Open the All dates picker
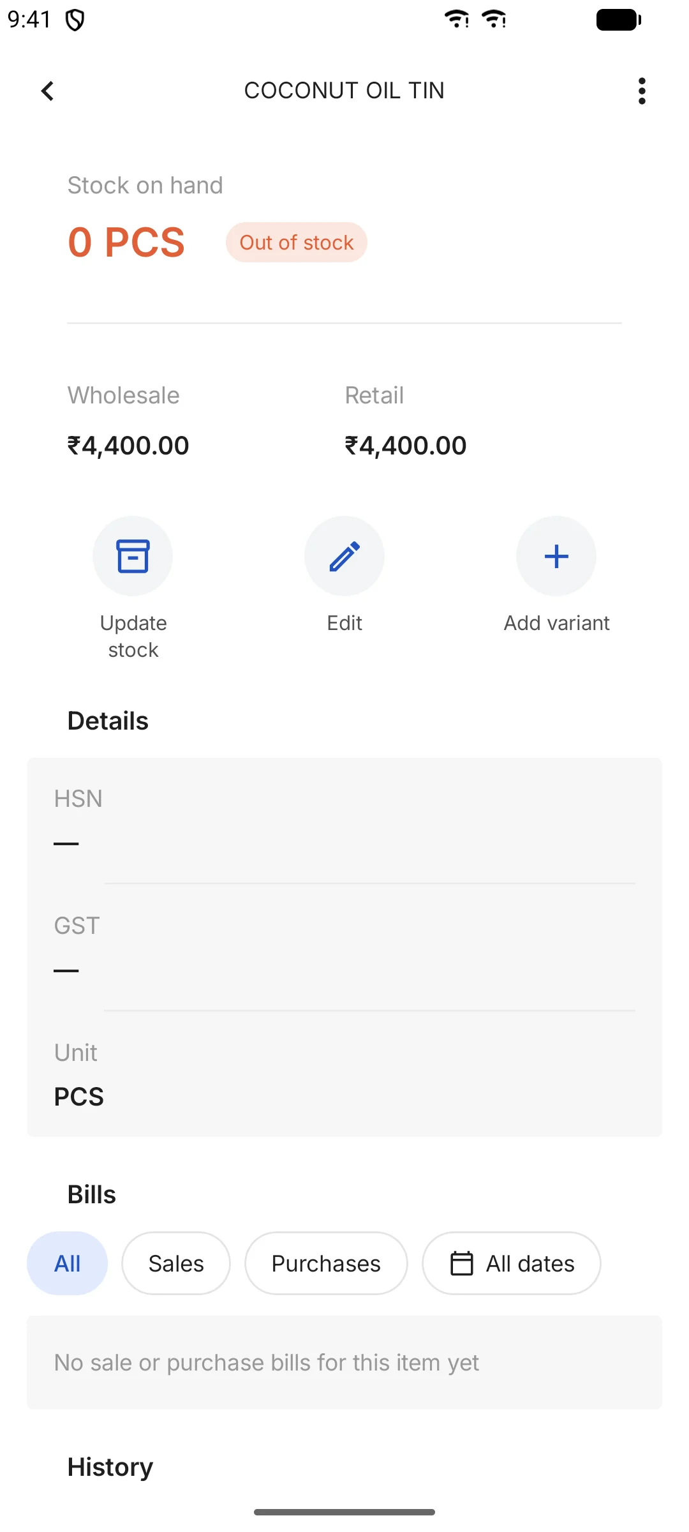Image resolution: width=689 pixels, height=1532 pixels. pyautogui.click(x=512, y=1263)
